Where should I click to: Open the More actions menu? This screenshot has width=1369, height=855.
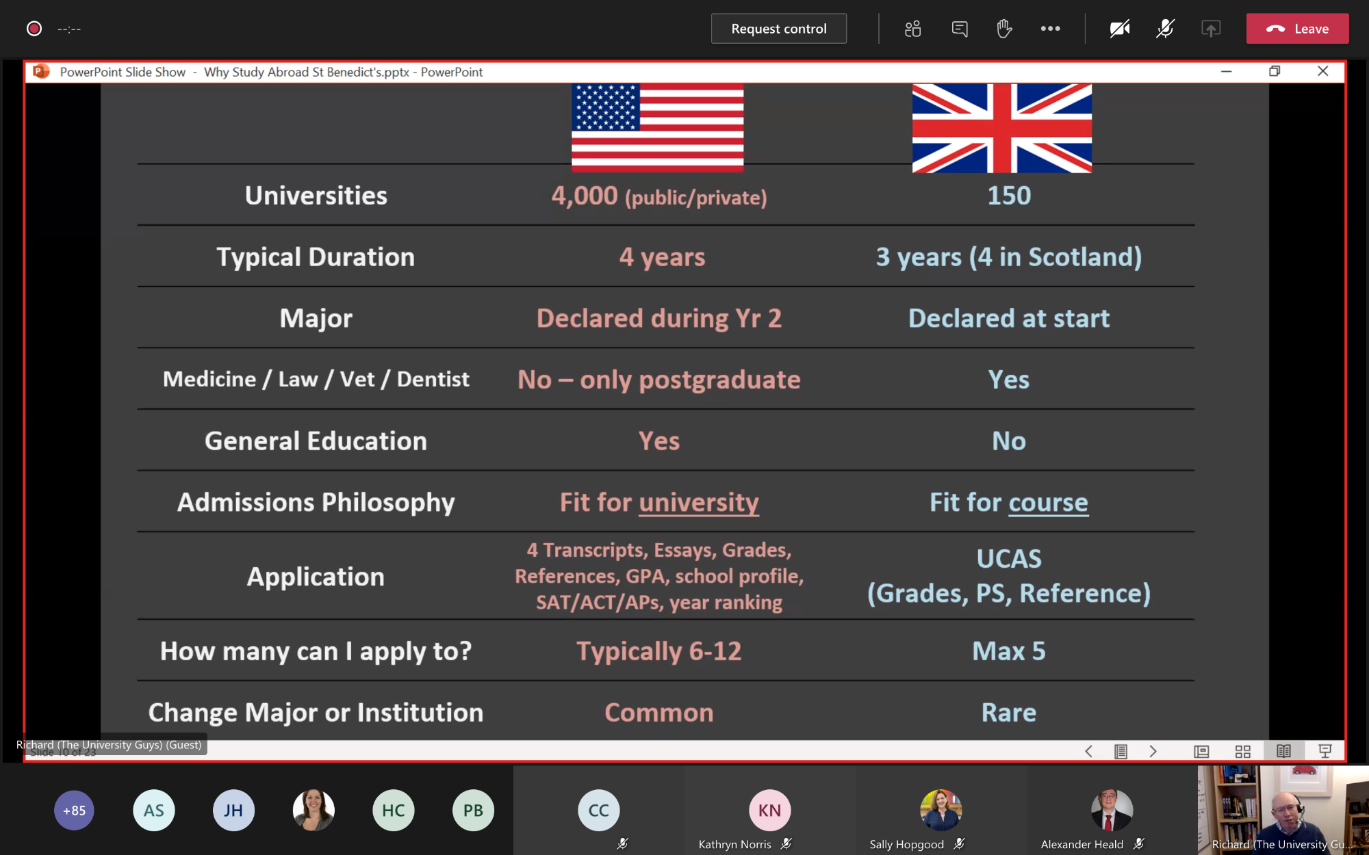coord(1050,29)
